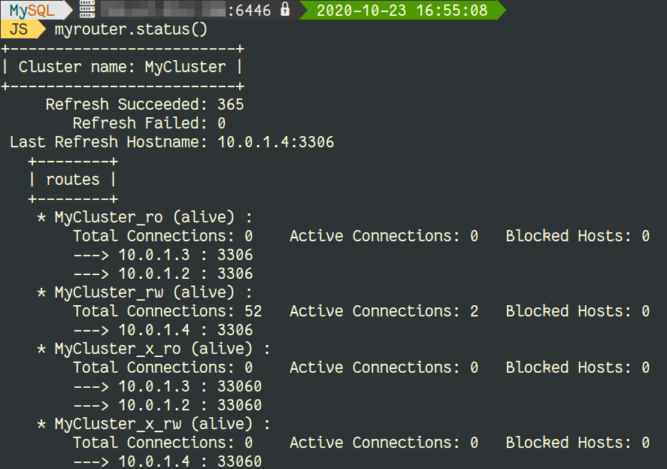Click the green timestamp segment
Image resolution: width=667 pixels, height=469 pixels.
(402, 11)
